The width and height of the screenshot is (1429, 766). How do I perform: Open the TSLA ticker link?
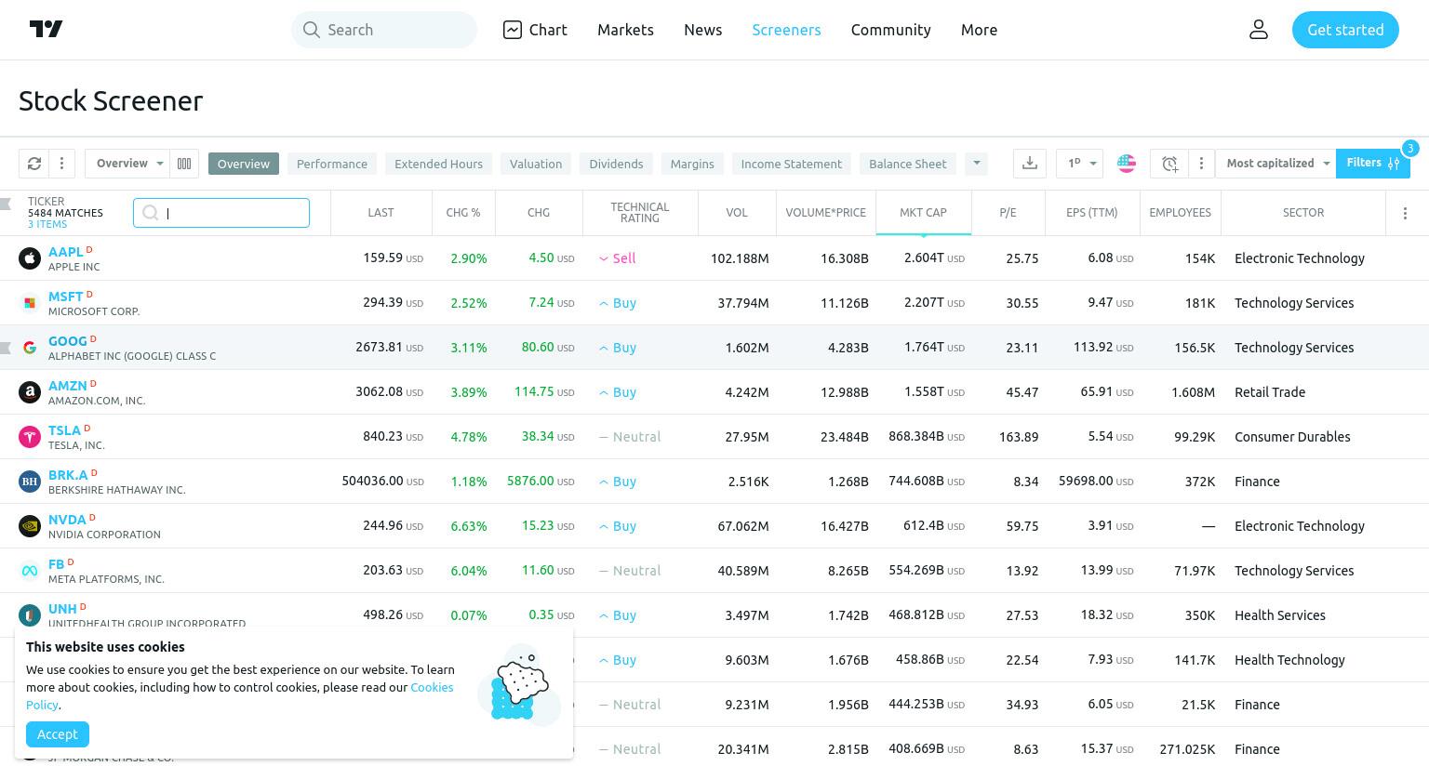(64, 430)
